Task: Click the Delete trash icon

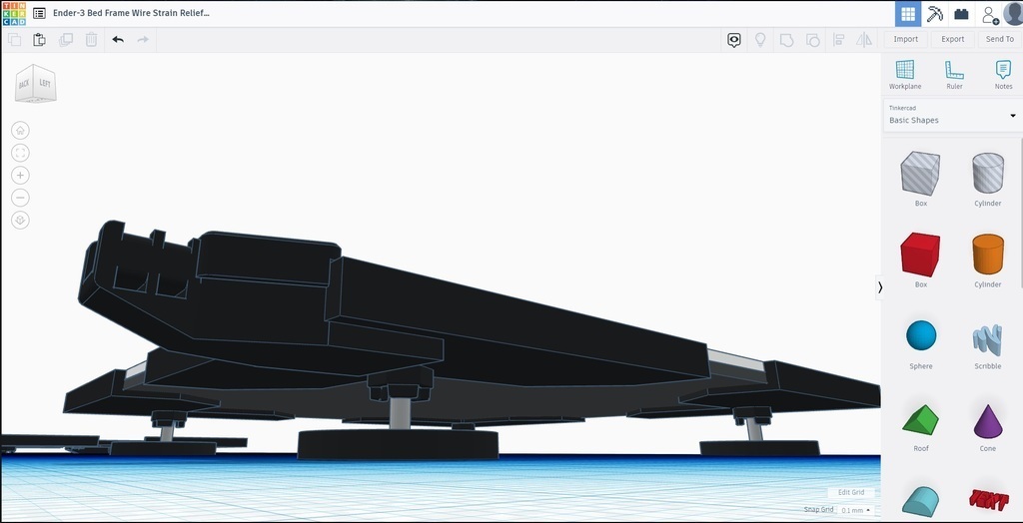Action: pyautogui.click(x=91, y=40)
